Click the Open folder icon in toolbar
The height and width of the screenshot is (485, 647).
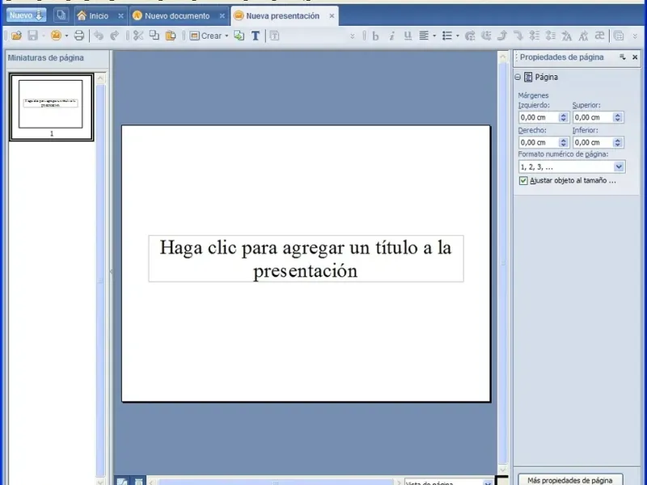(x=16, y=36)
